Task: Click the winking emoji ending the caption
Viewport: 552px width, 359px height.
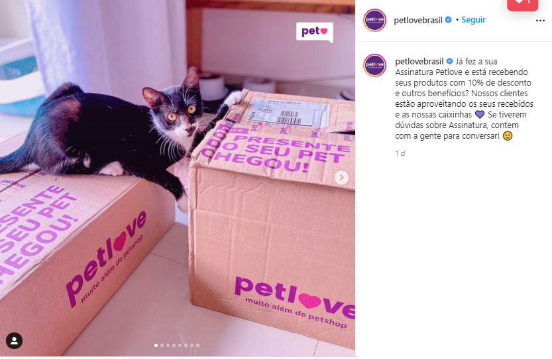Action: tap(508, 136)
